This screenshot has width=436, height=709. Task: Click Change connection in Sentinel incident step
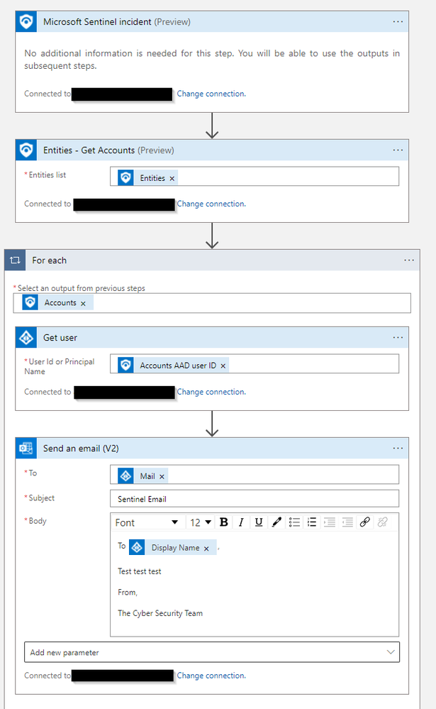211,94
